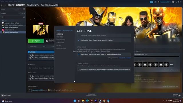Select UPDATES in properties dialog

[x=59, y=37]
